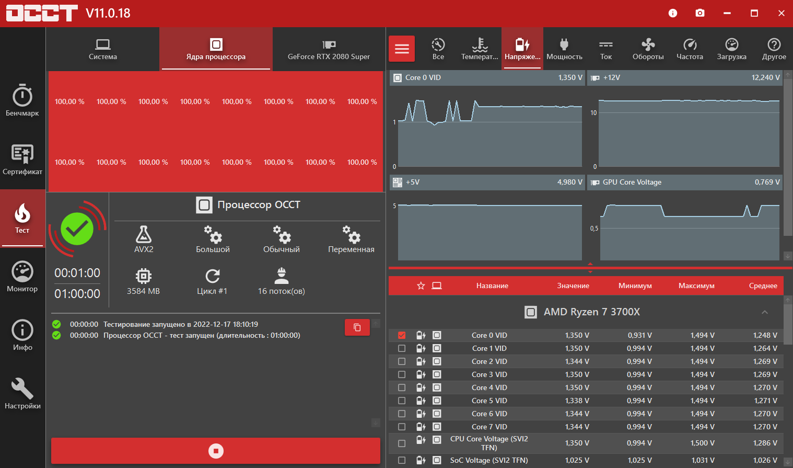Select AVX2 instruction set option
Screen dimensions: 793x468
tap(144, 239)
